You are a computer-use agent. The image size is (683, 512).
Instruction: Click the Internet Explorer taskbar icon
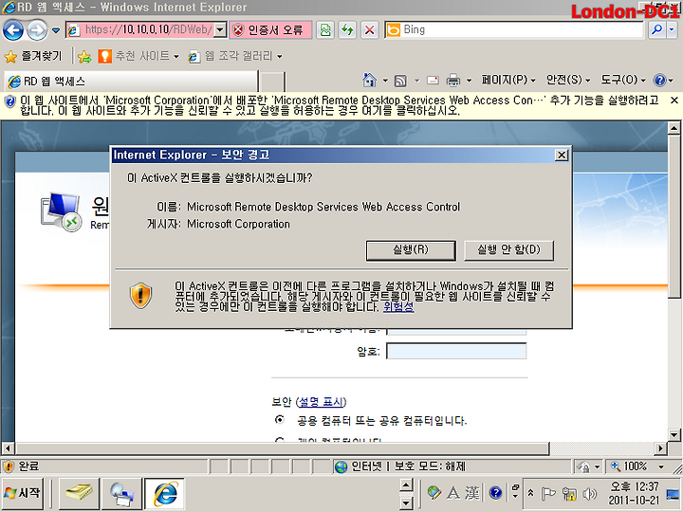(x=165, y=493)
